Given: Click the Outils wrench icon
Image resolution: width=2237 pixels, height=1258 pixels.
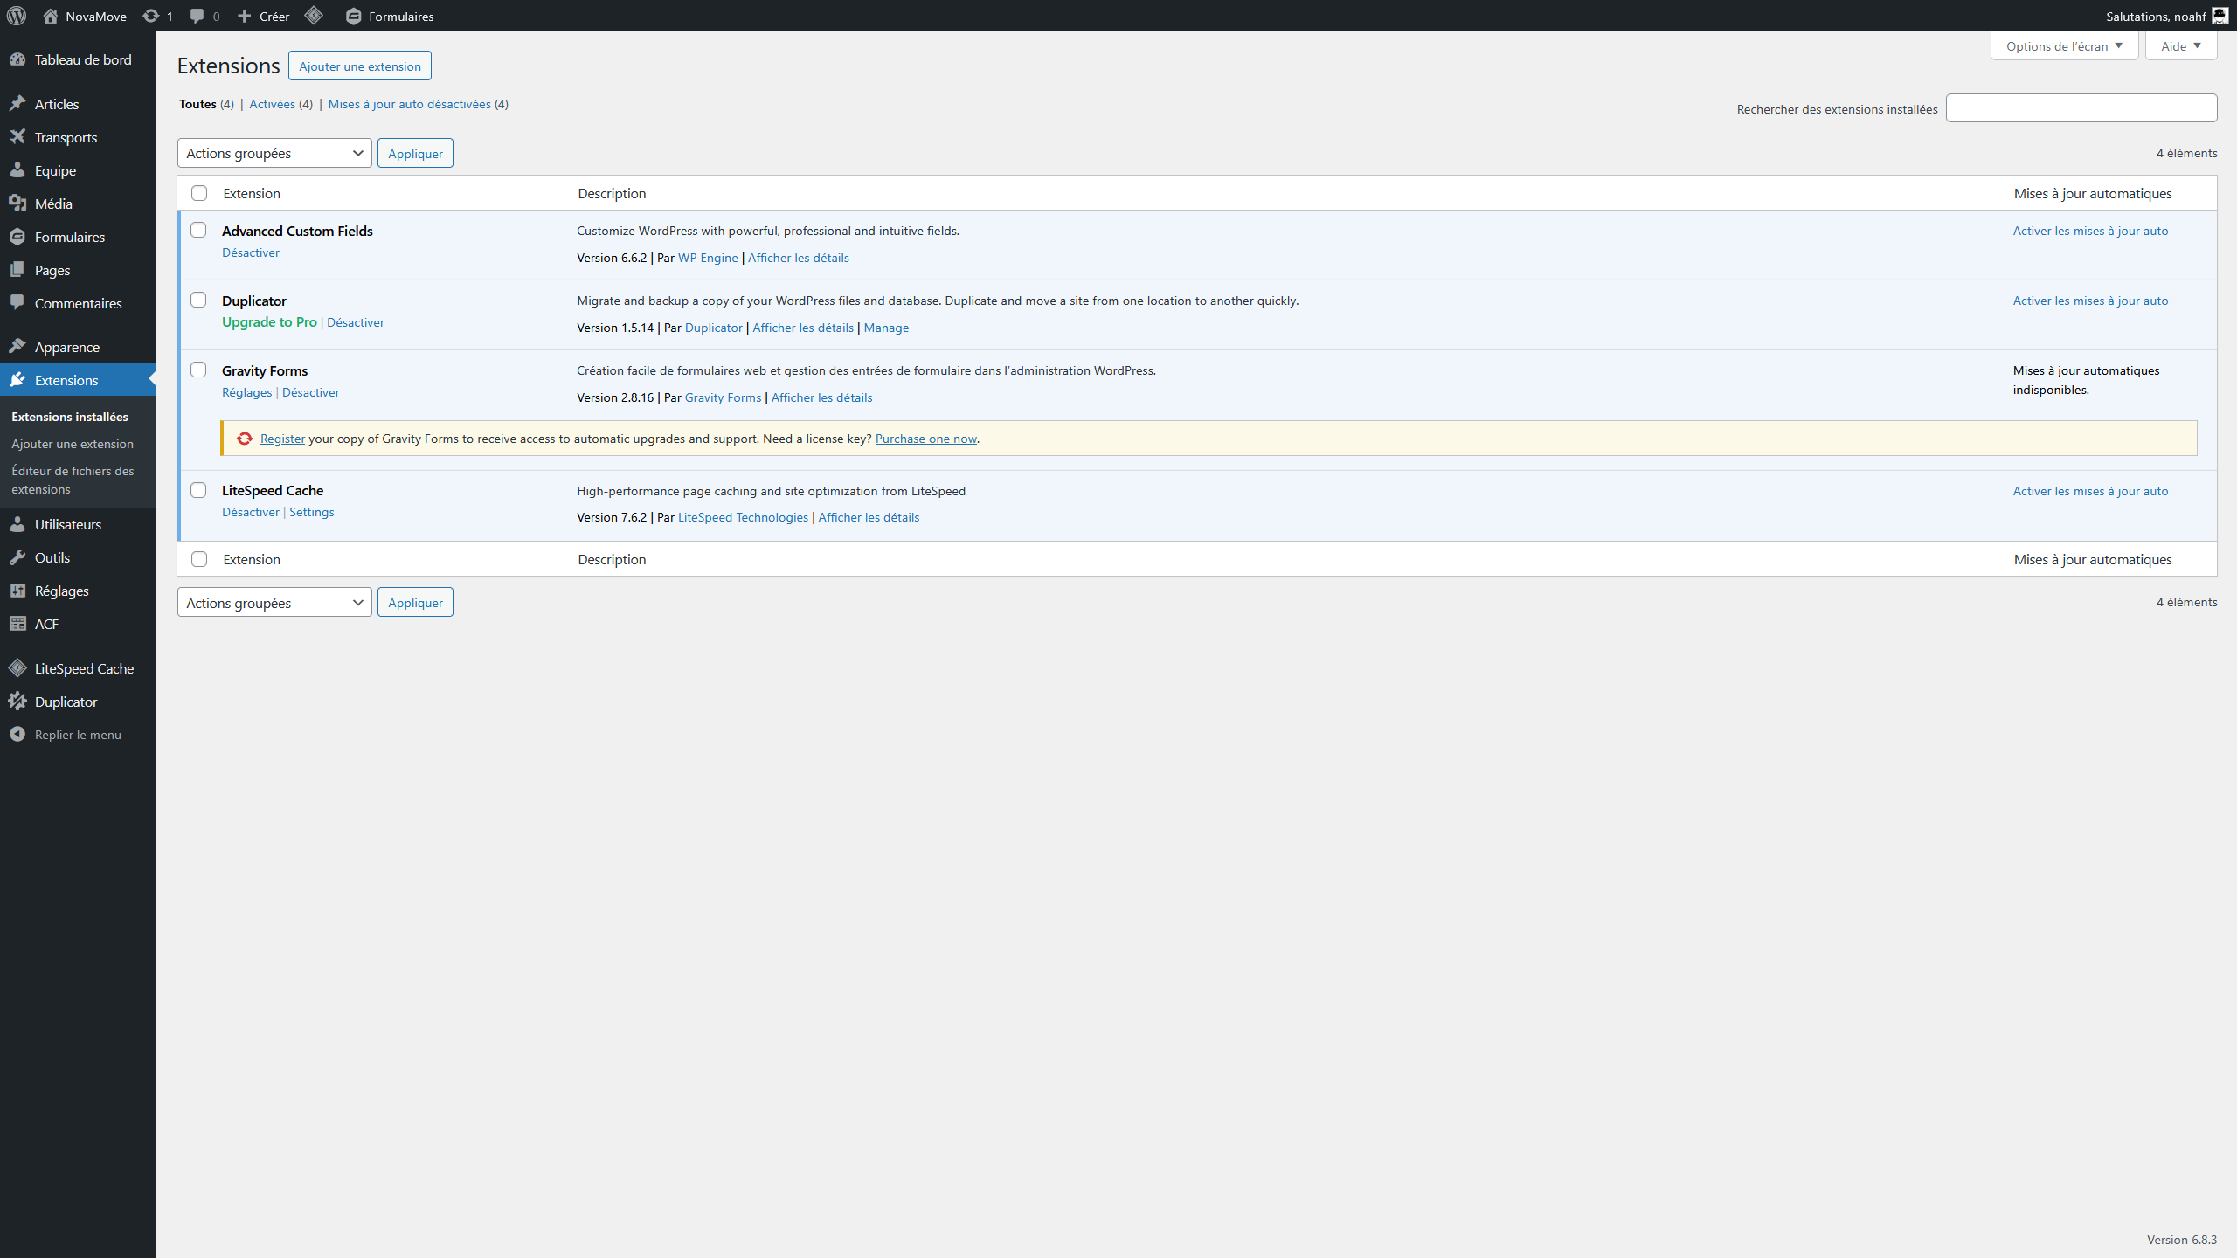Looking at the screenshot, I should (x=17, y=557).
